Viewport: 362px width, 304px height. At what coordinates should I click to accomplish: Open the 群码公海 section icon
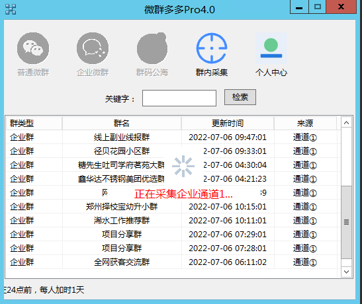pyautogui.click(x=152, y=48)
